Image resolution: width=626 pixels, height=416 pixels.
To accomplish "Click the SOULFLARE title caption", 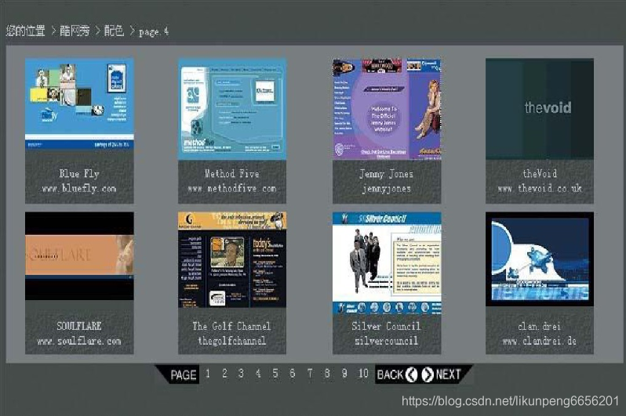I will 79,326.
